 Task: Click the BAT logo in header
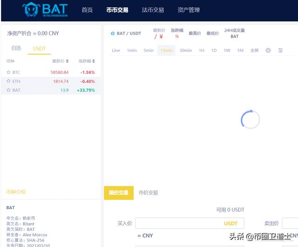click(x=45, y=9)
